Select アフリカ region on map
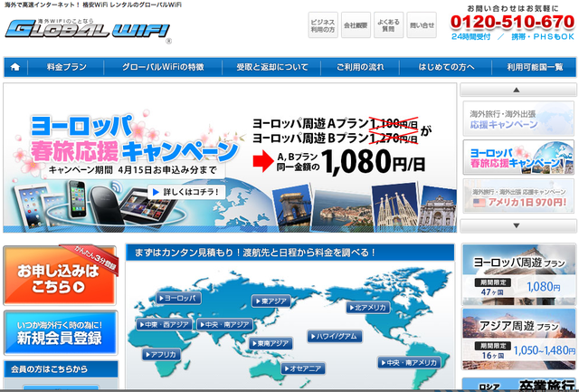The image size is (579, 392). (161, 355)
